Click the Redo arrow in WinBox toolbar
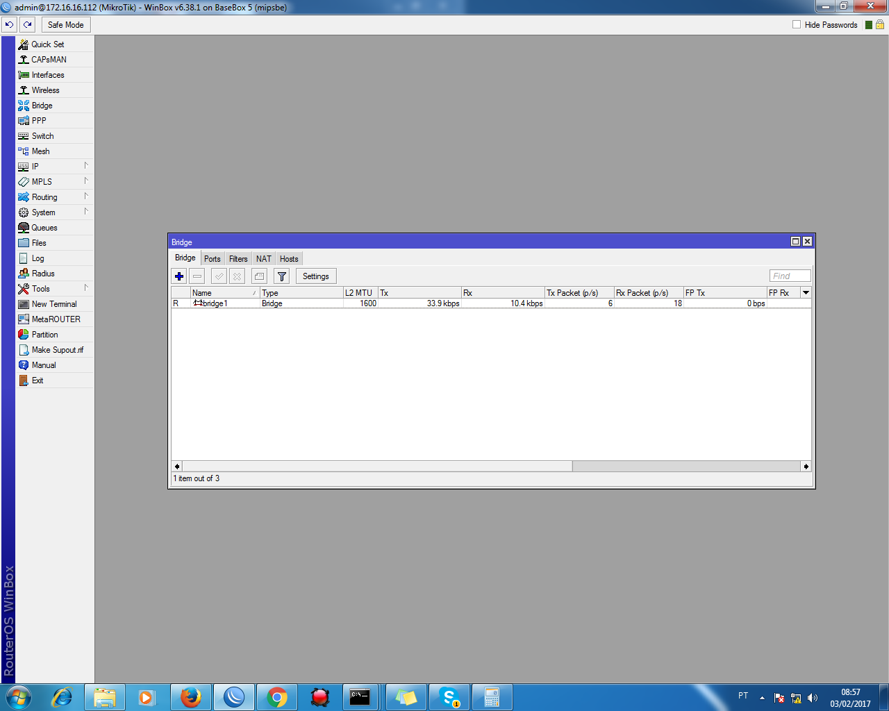This screenshot has width=889, height=711. (27, 24)
